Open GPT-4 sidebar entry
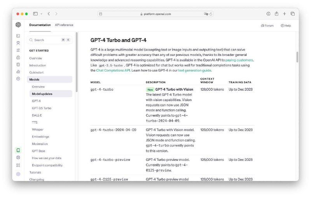 [x=36, y=101]
